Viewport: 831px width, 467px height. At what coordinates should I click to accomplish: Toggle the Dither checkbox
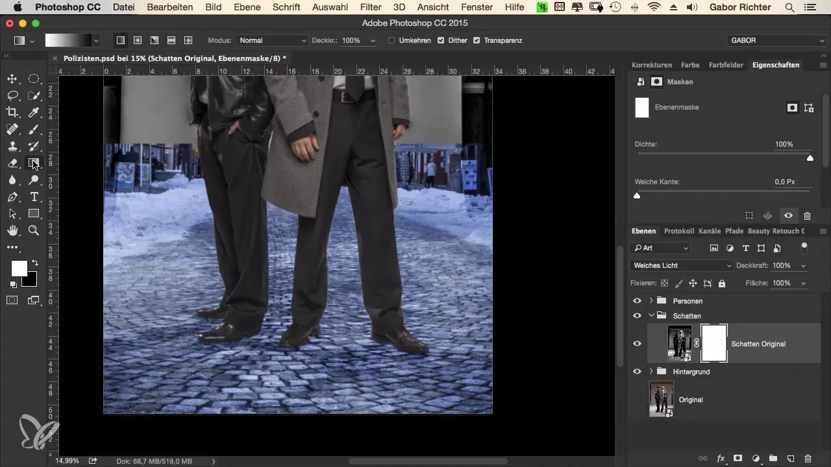tap(441, 40)
